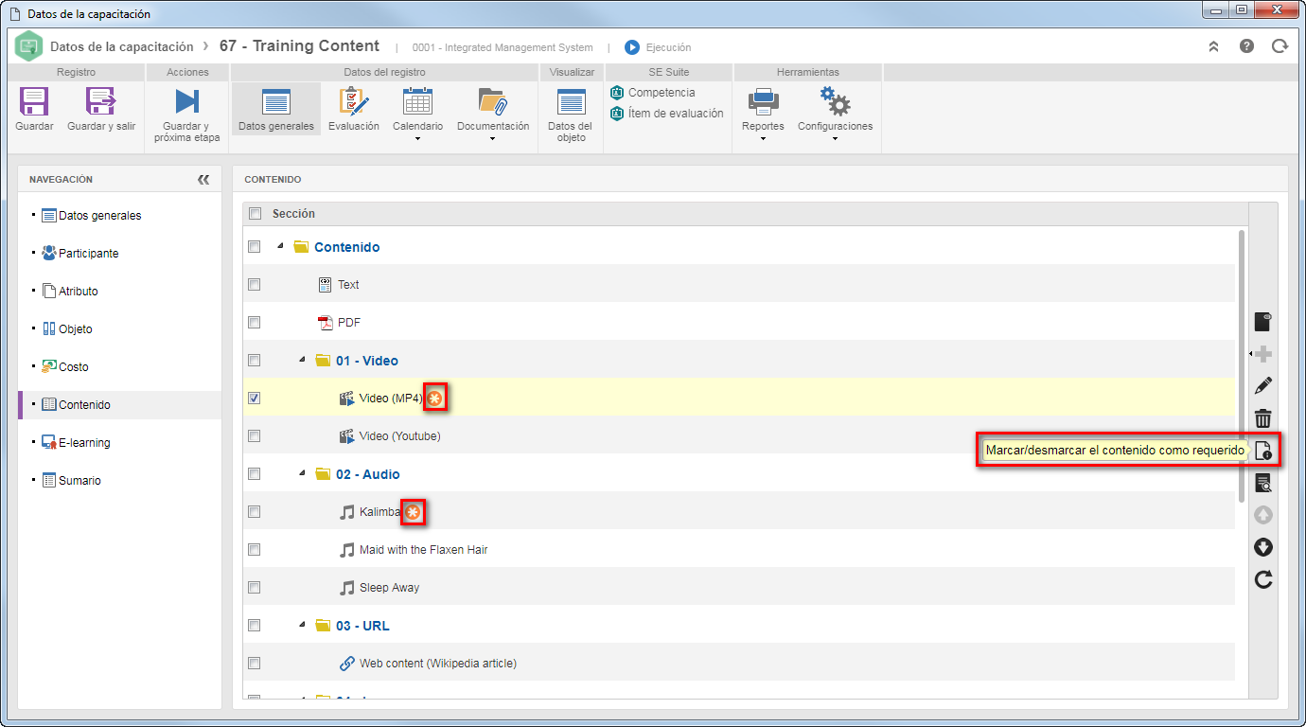1306x727 pixels.
Task: Click Ítem de evaluación link
Action: pos(676,114)
